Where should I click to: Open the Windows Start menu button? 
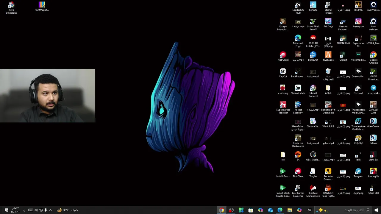coord(376,210)
